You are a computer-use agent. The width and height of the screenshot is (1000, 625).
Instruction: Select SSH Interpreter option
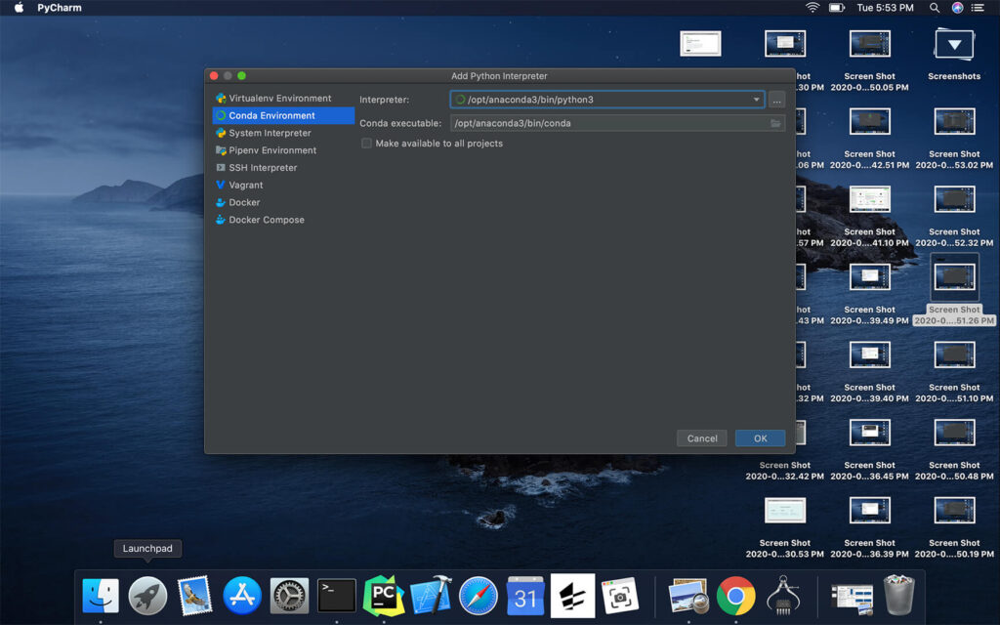pyautogui.click(x=283, y=167)
